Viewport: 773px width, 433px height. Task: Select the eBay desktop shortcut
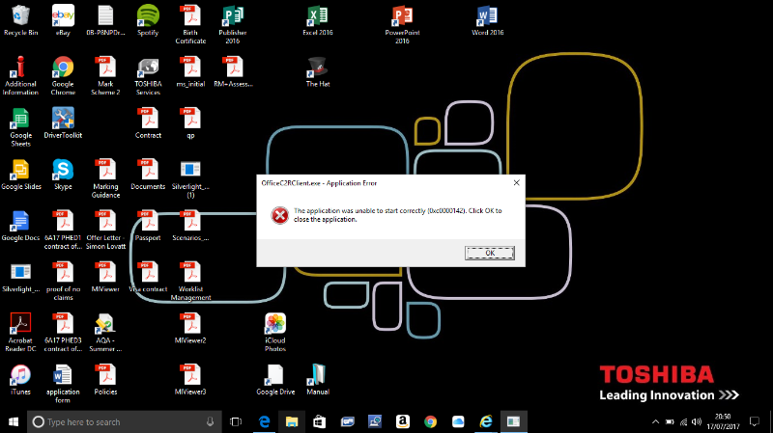[63, 19]
